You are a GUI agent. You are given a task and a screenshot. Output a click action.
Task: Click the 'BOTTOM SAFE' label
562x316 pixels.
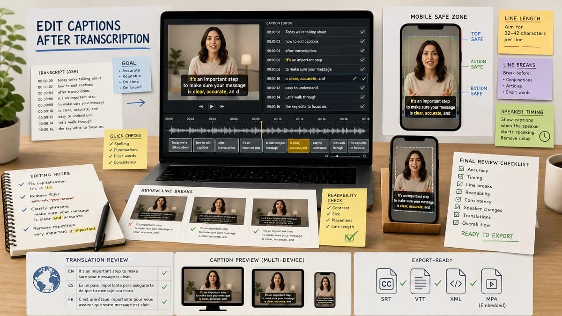[479, 91]
